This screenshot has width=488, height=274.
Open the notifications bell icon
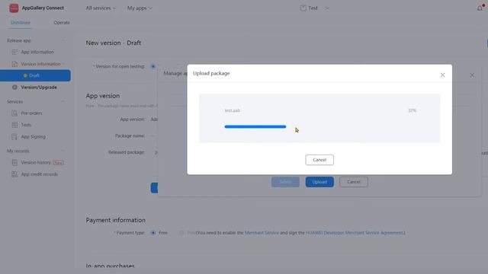(x=480, y=8)
